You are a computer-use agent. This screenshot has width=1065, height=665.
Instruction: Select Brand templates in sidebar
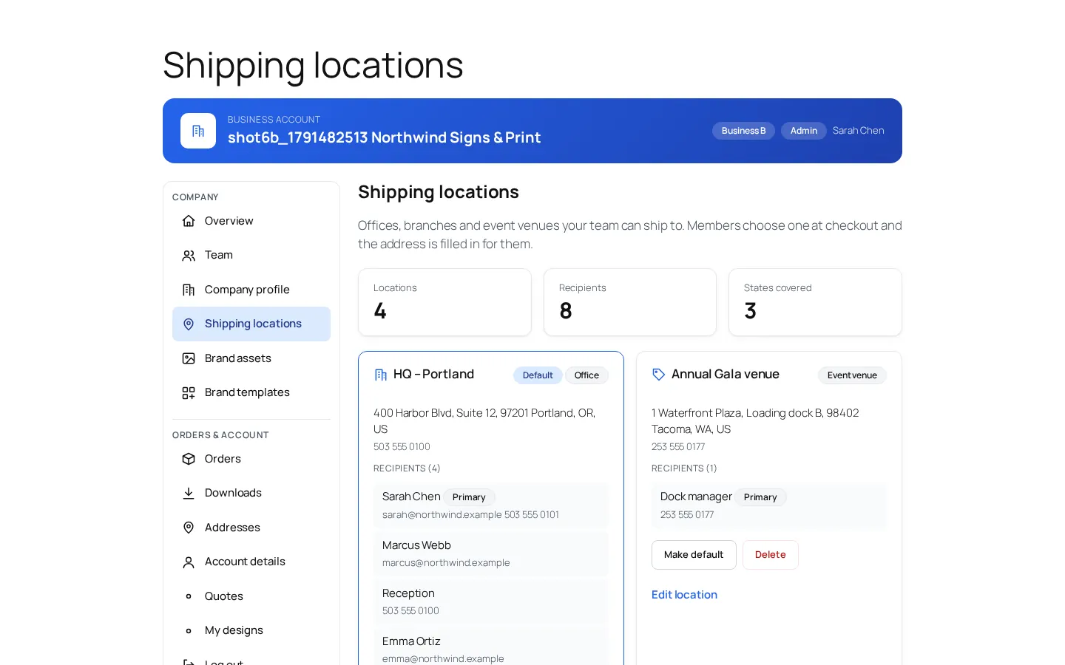[x=251, y=392]
